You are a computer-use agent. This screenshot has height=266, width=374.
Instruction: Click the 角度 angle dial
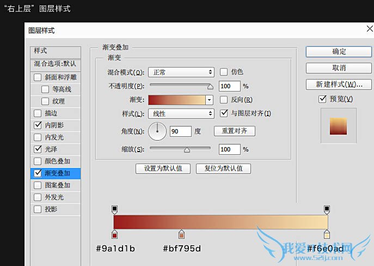[x=157, y=131]
